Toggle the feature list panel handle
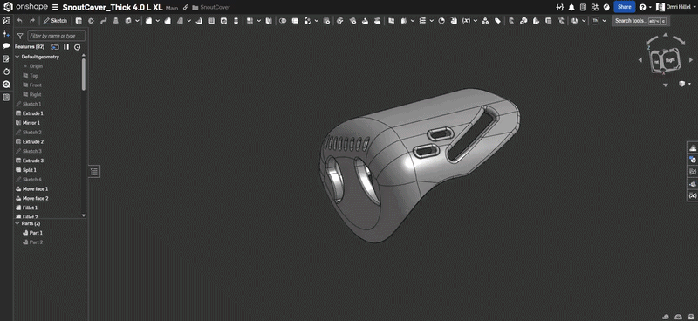 click(94, 172)
